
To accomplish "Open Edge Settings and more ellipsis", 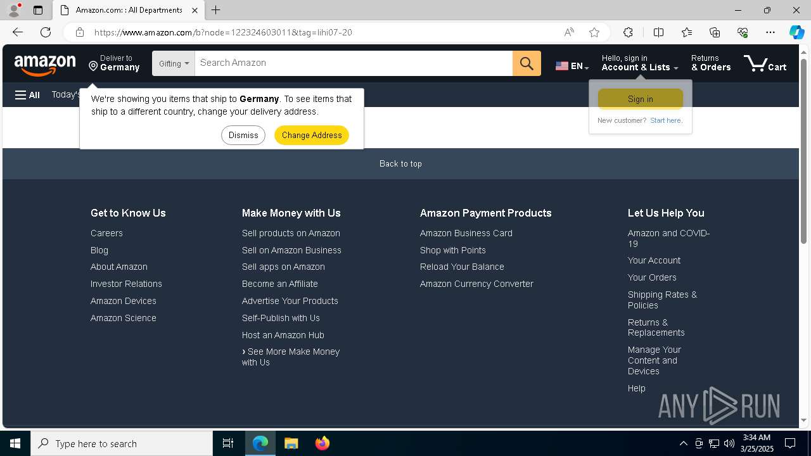I will [770, 32].
